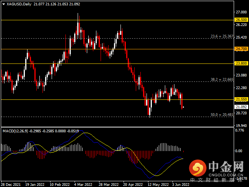Click the 19.940 price scale value
249x187 pixels.
coord(241,126)
